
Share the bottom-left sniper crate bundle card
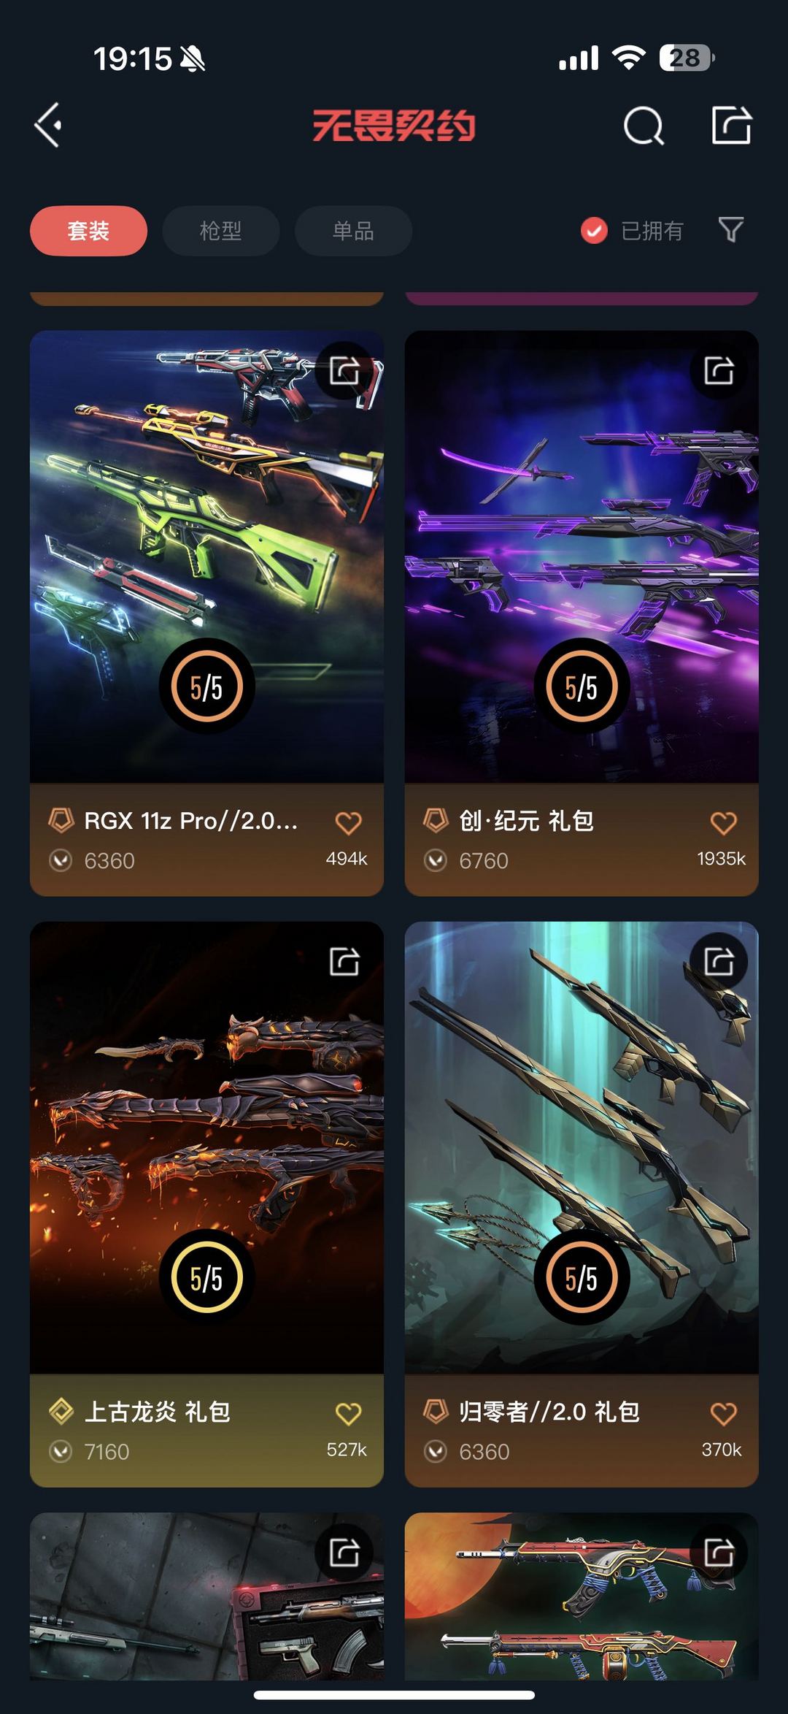[344, 1552]
